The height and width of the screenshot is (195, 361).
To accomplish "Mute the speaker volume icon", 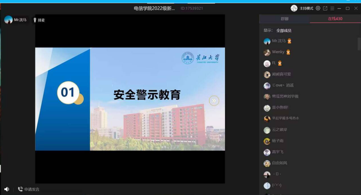I will click(7, 189).
